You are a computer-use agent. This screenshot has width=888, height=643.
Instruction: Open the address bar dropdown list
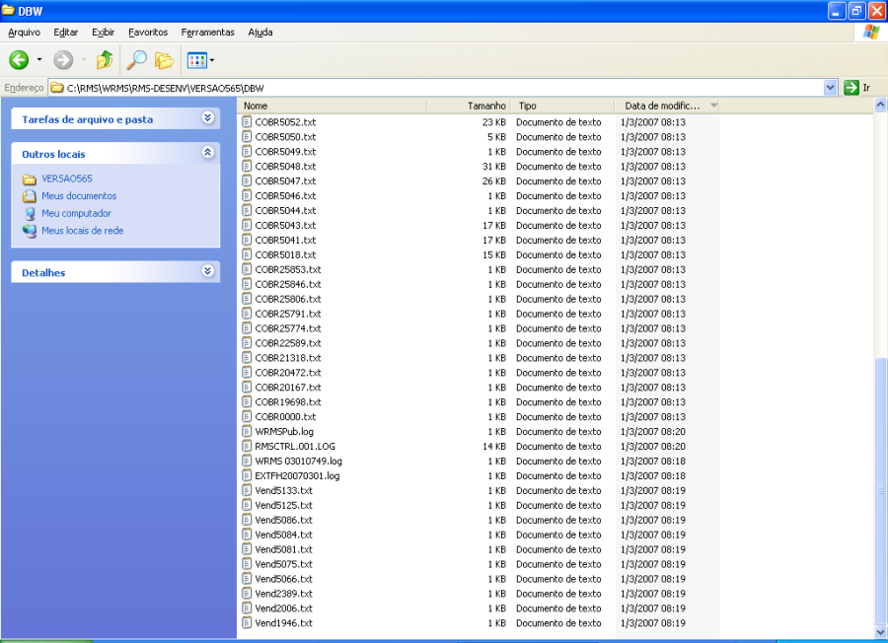coord(830,88)
